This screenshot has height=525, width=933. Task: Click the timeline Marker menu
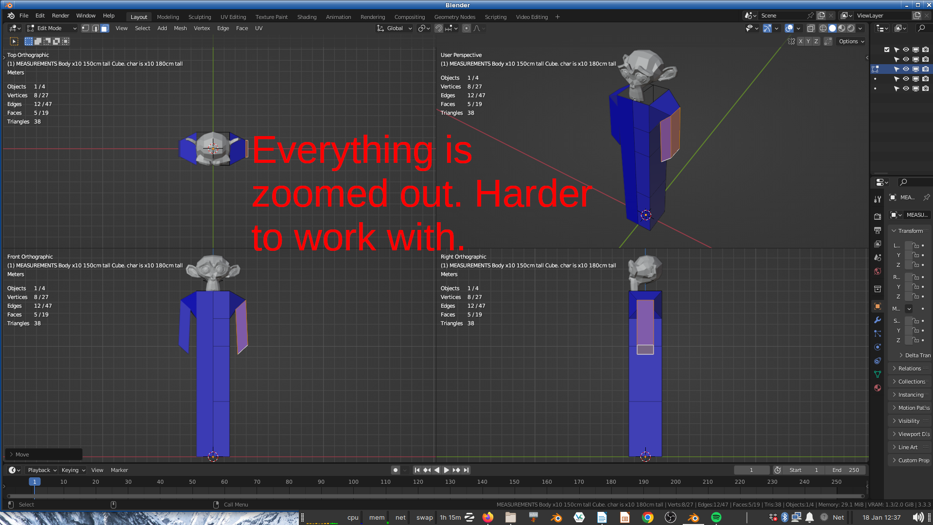119,470
